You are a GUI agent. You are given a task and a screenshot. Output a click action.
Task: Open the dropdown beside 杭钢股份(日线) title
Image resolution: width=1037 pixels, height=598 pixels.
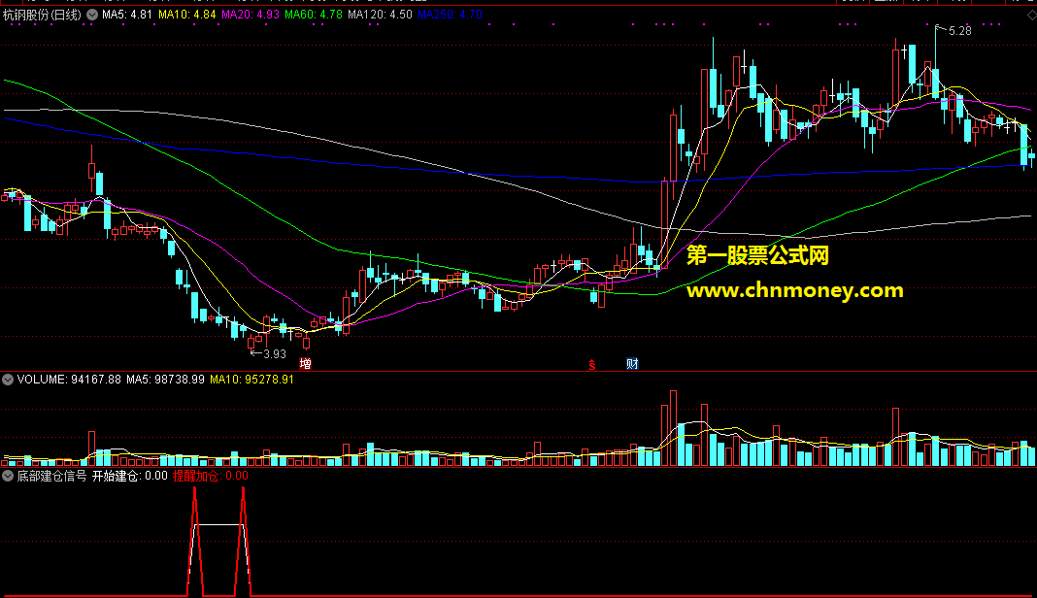pos(92,15)
